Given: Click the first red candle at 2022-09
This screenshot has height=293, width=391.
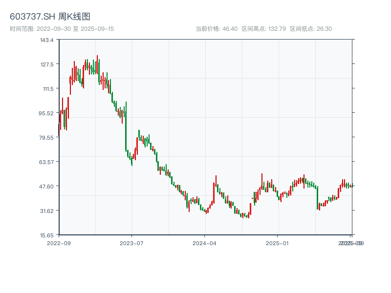Looking at the screenshot, I should (x=59, y=130).
